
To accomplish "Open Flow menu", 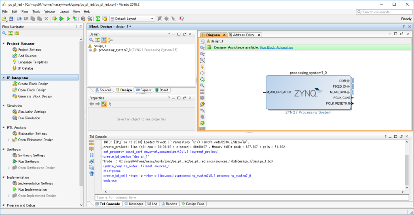I will pyautogui.click(x=25, y=12).
